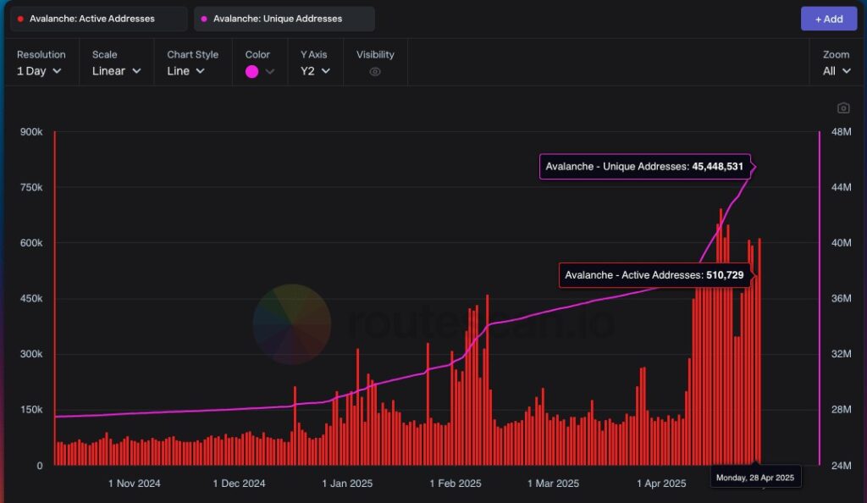867x503 pixels.
Task: Click the 600k left axis label
Action: [31, 243]
